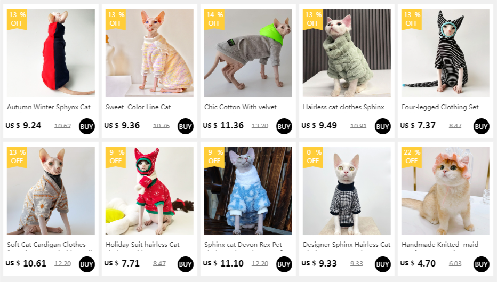This screenshot has height=282, width=497.
Task: View the gray hoodie with neon green hood
Action: point(248,53)
